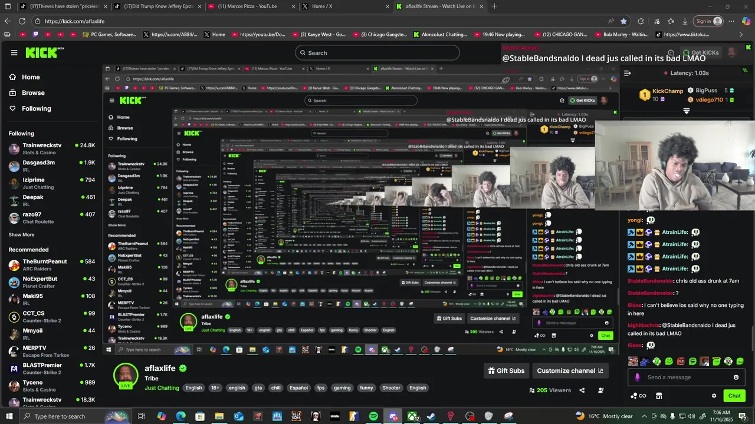This screenshot has width=755, height=424.
Task: Click the Gift Subs button
Action: tap(506, 370)
